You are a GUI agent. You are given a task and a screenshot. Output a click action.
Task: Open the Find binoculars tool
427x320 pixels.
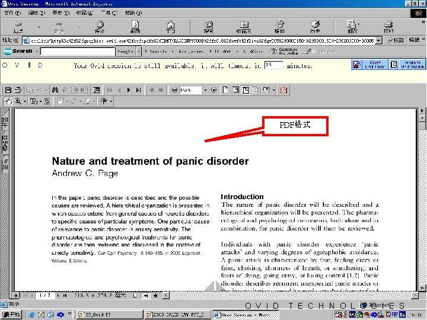[x=55, y=90]
